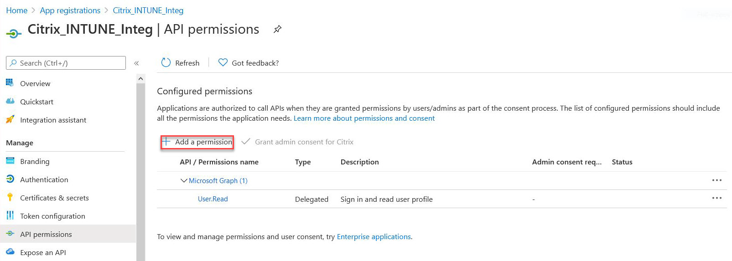Click the Token configuration bars icon
732x261 pixels.
pyautogui.click(x=10, y=216)
